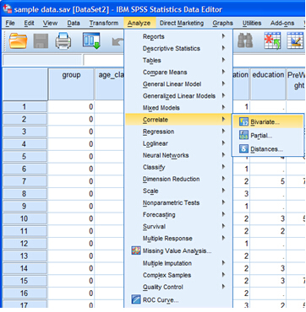
Task: Select row header number 15
Action: click(25, 281)
